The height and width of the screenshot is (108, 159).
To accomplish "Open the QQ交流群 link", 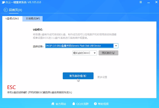I will pyautogui.click(x=82, y=104).
